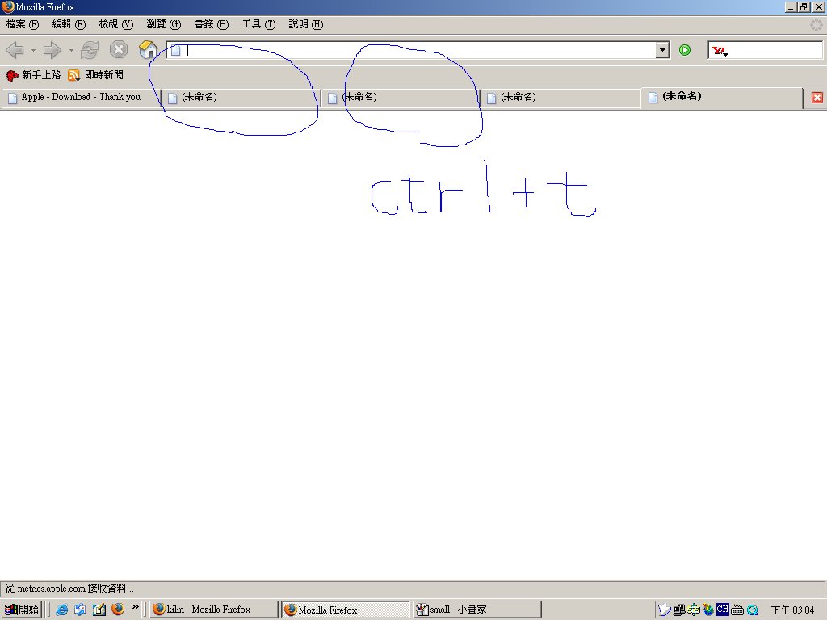Click the keyboard IME tray icon
Viewport: 827px width, 620px height.
tap(737, 610)
